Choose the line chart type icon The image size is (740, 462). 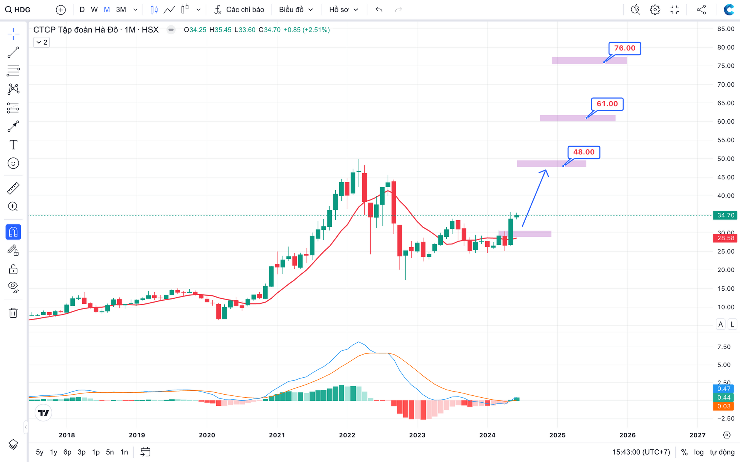[169, 10]
